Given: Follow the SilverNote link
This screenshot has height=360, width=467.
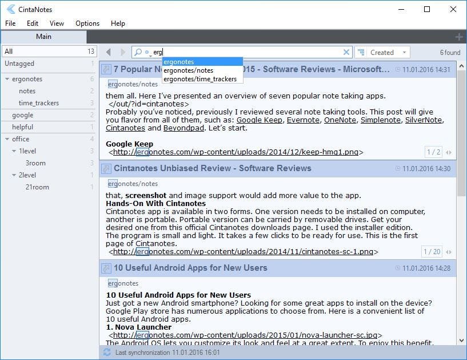Looking at the screenshot, I should (x=423, y=120).
